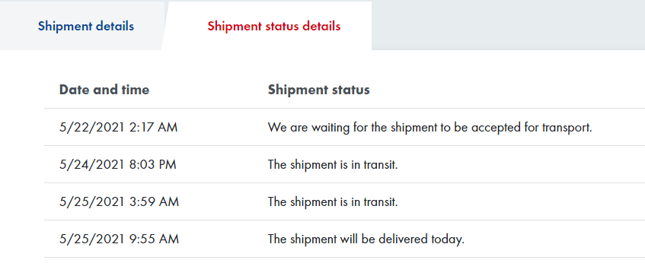
Task: Select the 5/24/2021 8:03 PM timestamp
Action: tap(117, 165)
